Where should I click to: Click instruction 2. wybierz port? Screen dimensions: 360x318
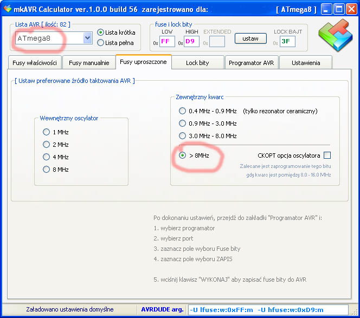point(173,238)
